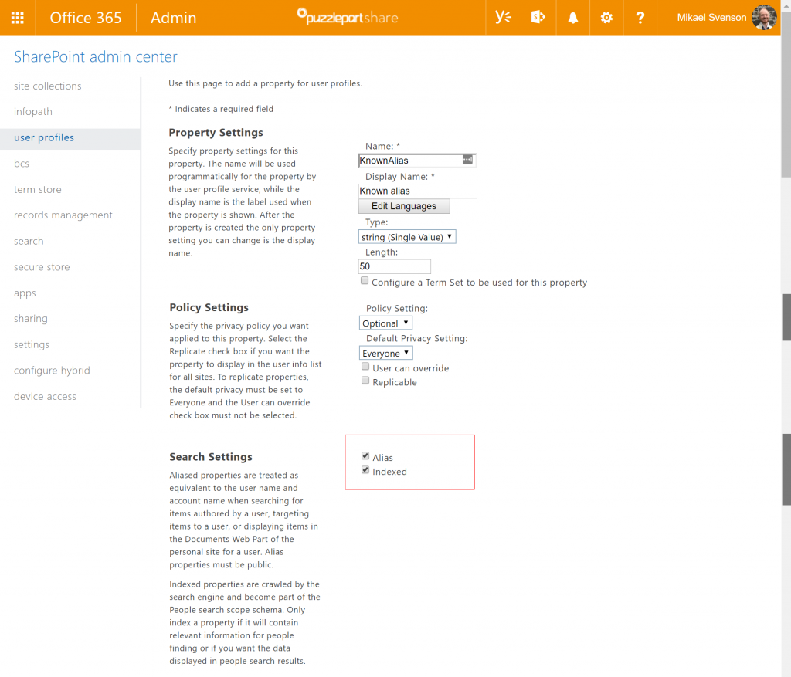This screenshot has width=791, height=677.
Task: Click the icon inside the Name field
Action: point(467,160)
